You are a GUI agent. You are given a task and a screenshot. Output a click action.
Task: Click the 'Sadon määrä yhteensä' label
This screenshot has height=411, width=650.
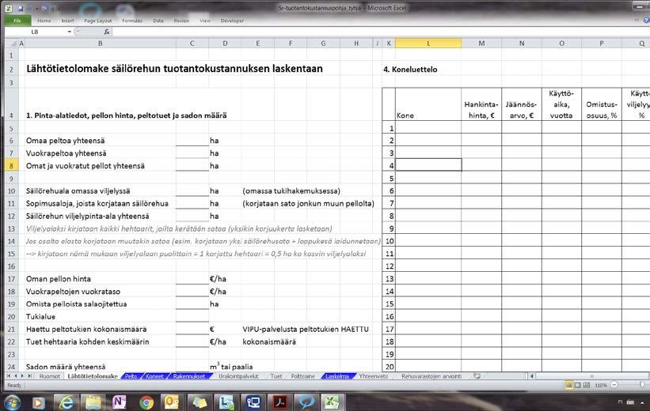(66, 367)
